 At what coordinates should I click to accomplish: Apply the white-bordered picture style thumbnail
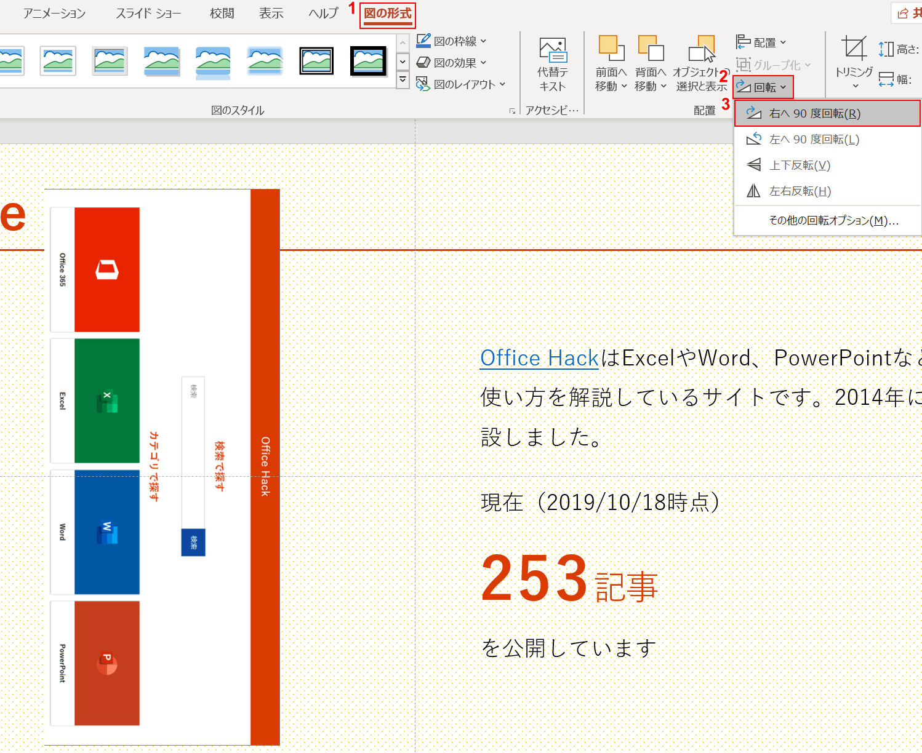point(58,61)
